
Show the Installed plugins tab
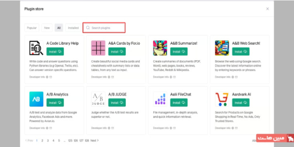[73, 28]
